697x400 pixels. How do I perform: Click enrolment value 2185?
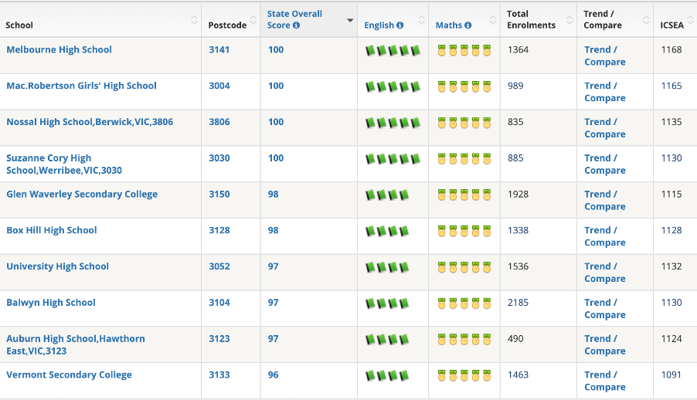click(518, 303)
